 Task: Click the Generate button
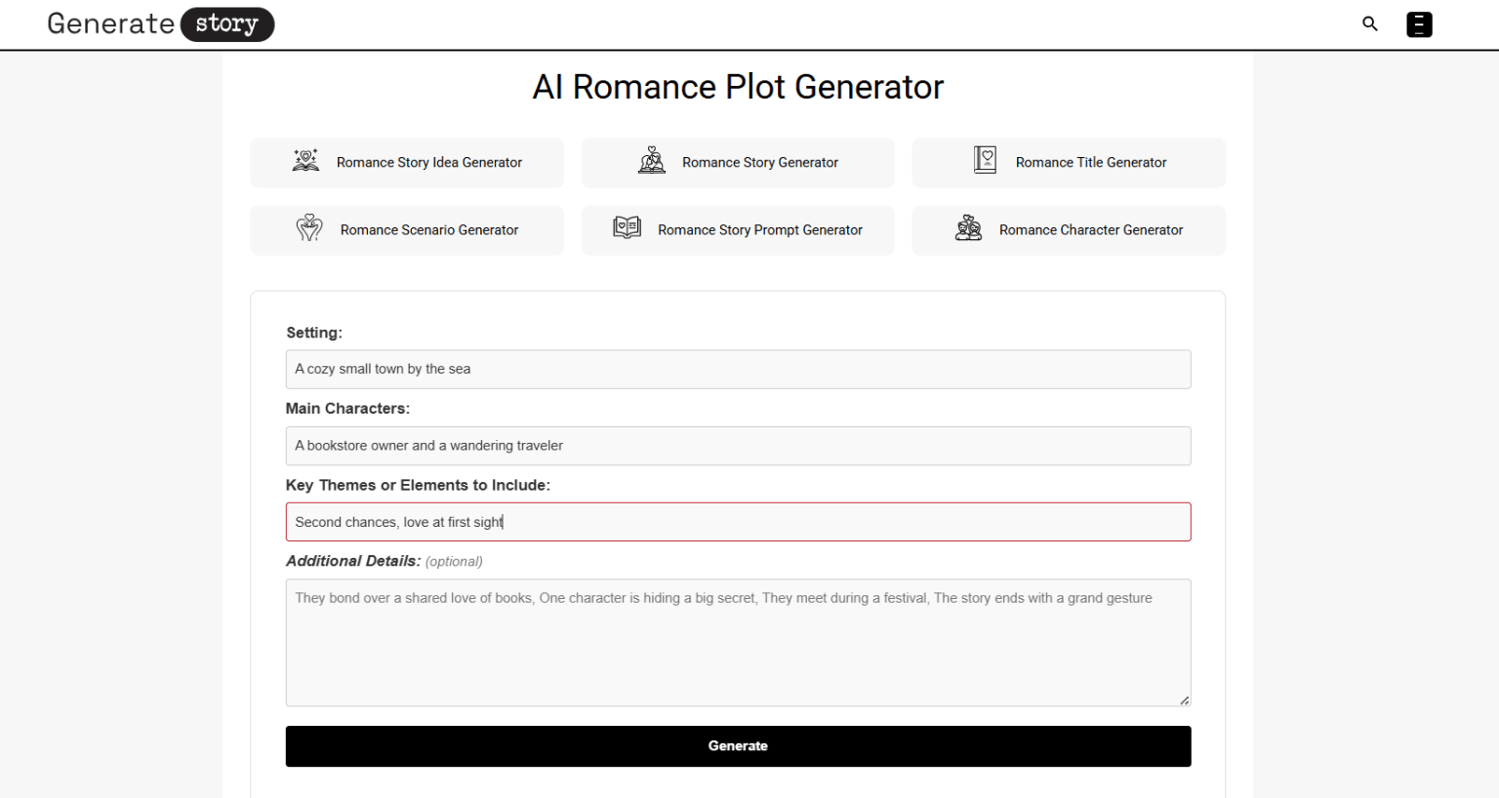(738, 745)
